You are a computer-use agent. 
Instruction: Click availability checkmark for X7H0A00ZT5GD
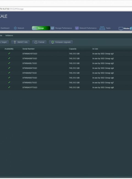[9, 73]
